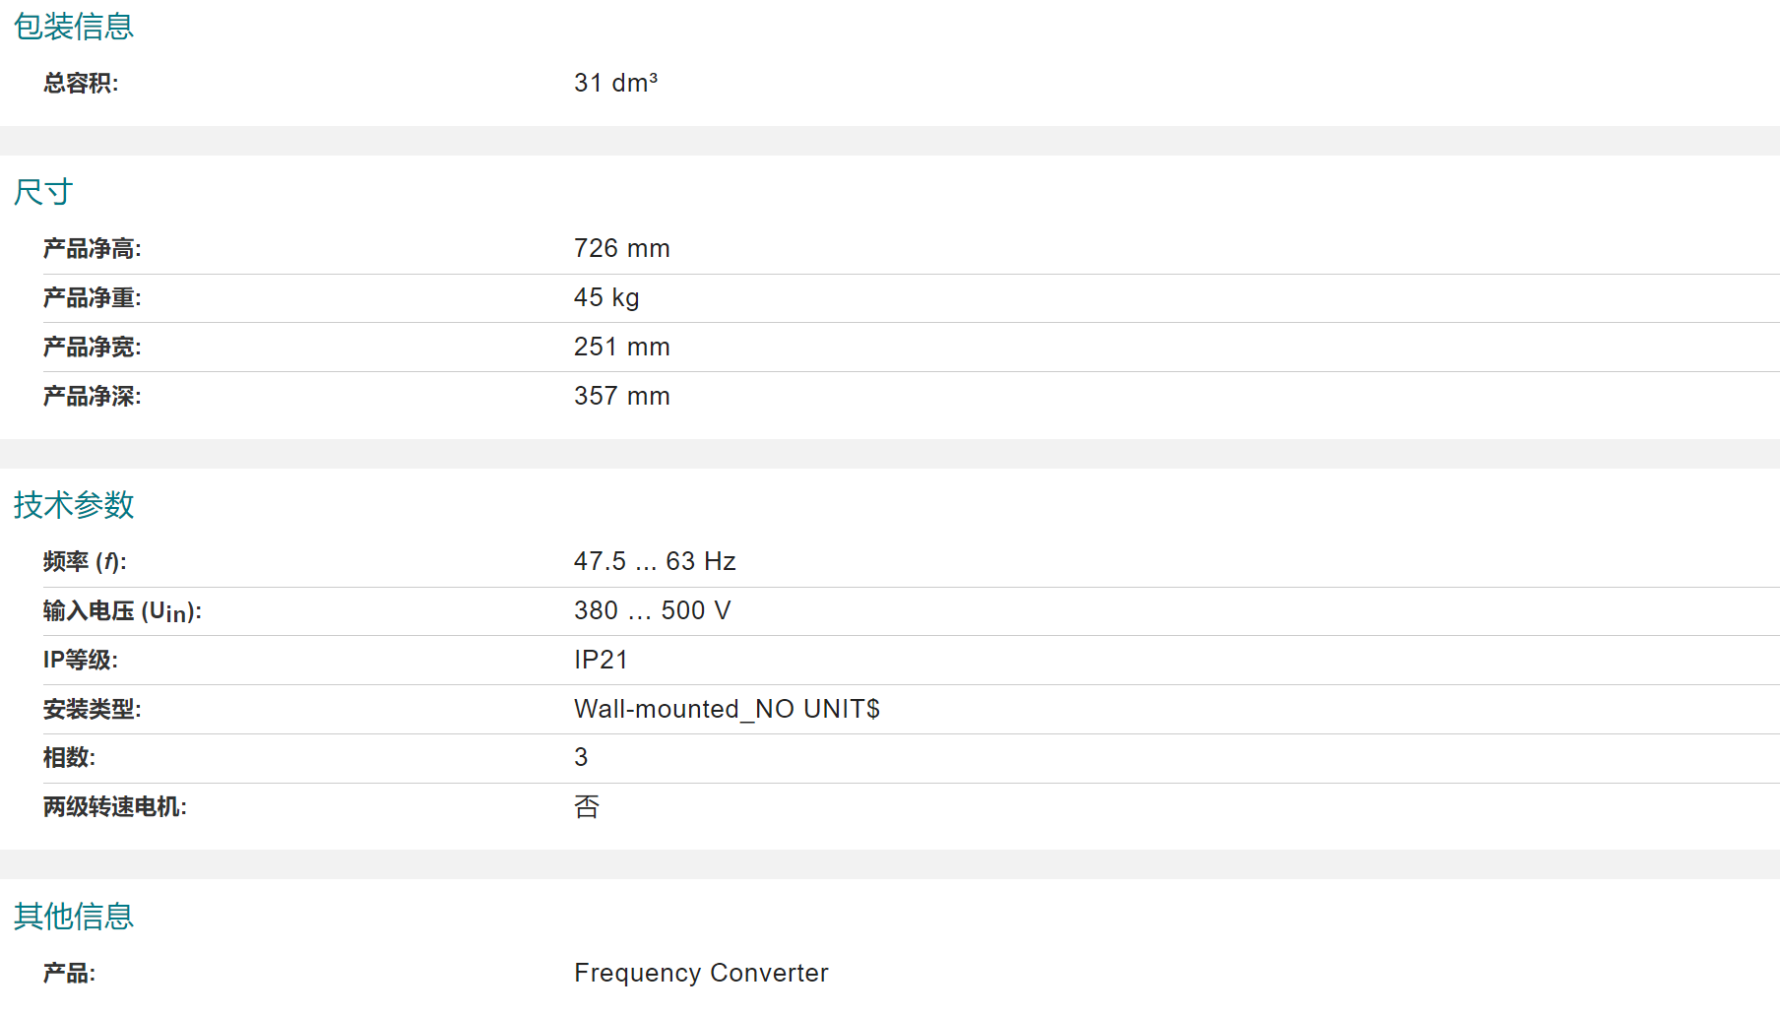Select the 总容积 value 31 dm³
Image resolution: width=1780 pixels, height=1015 pixels.
[x=615, y=83]
